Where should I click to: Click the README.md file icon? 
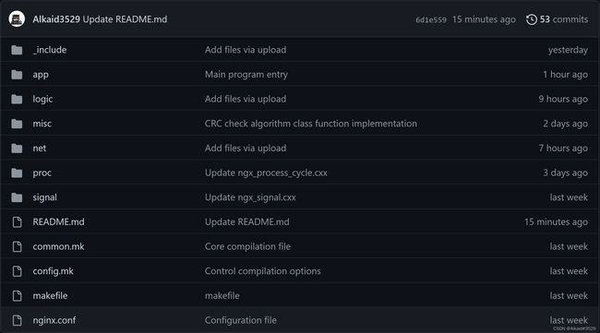(x=17, y=222)
